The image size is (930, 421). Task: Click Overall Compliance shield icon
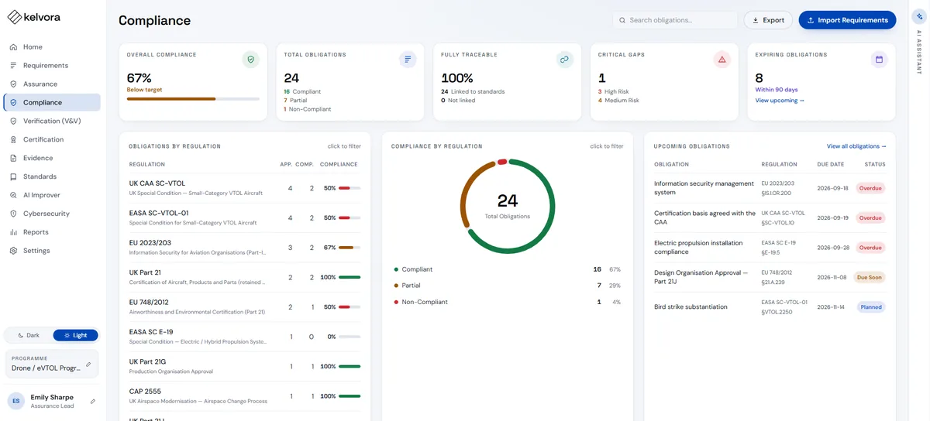click(x=250, y=59)
